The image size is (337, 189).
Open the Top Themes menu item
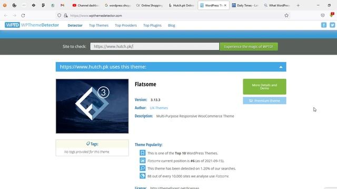pyautogui.click(x=98, y=25)
